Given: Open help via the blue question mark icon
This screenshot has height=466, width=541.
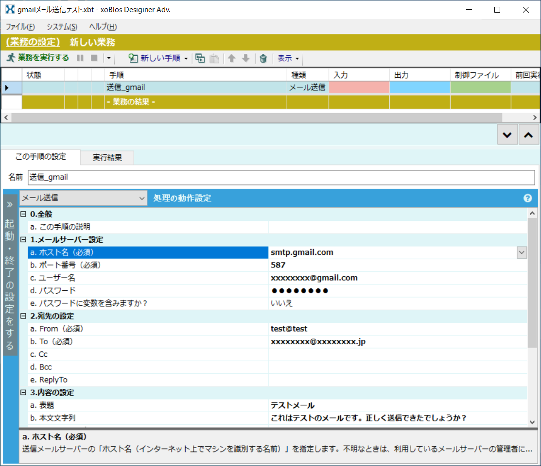Looking at the screenshot, I should coord(528,198).
